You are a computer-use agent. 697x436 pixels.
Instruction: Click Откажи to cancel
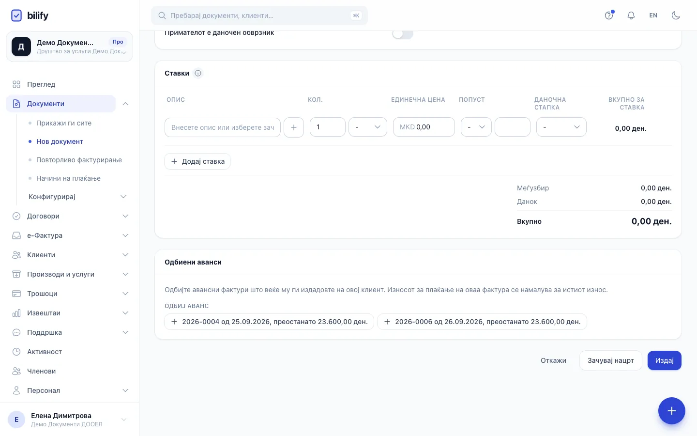pyautogui.click(x=553, y=360)
